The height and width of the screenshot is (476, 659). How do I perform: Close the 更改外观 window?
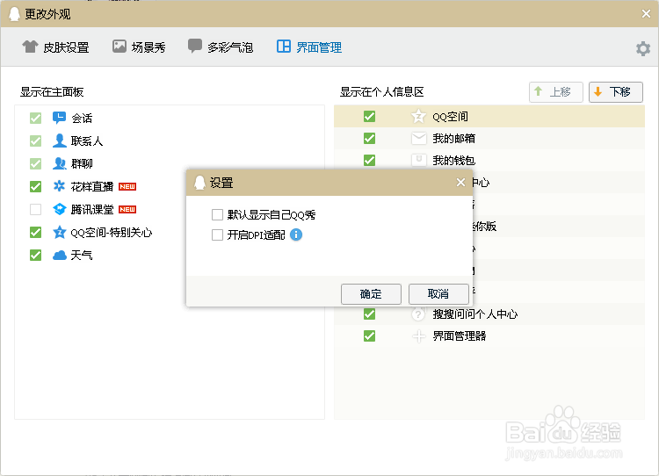click(647, 14)
